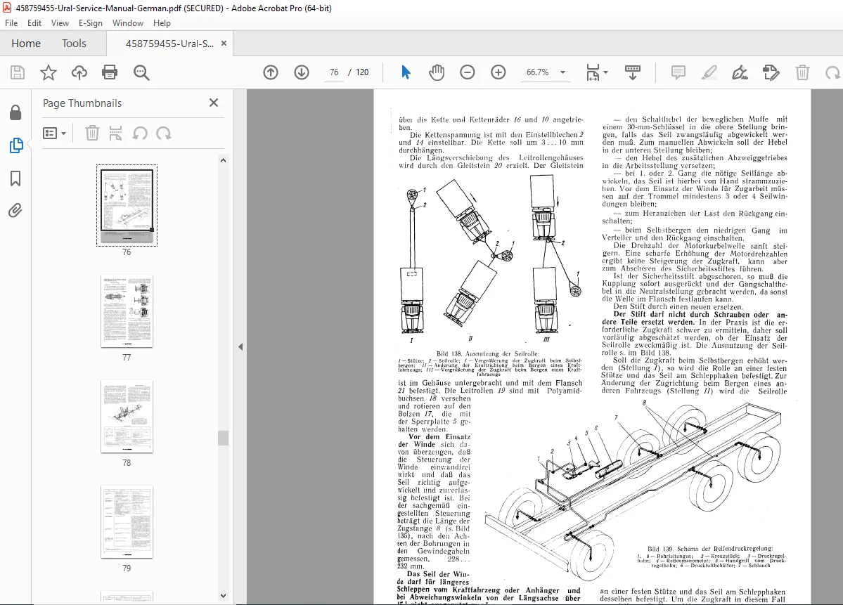Open the Window menu
The image size is (843, 605).
128,23
